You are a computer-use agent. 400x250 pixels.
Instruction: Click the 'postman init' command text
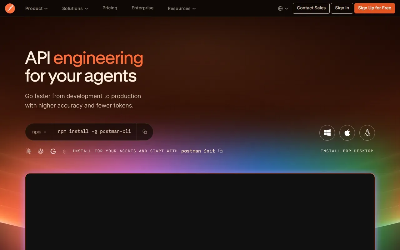198,151
